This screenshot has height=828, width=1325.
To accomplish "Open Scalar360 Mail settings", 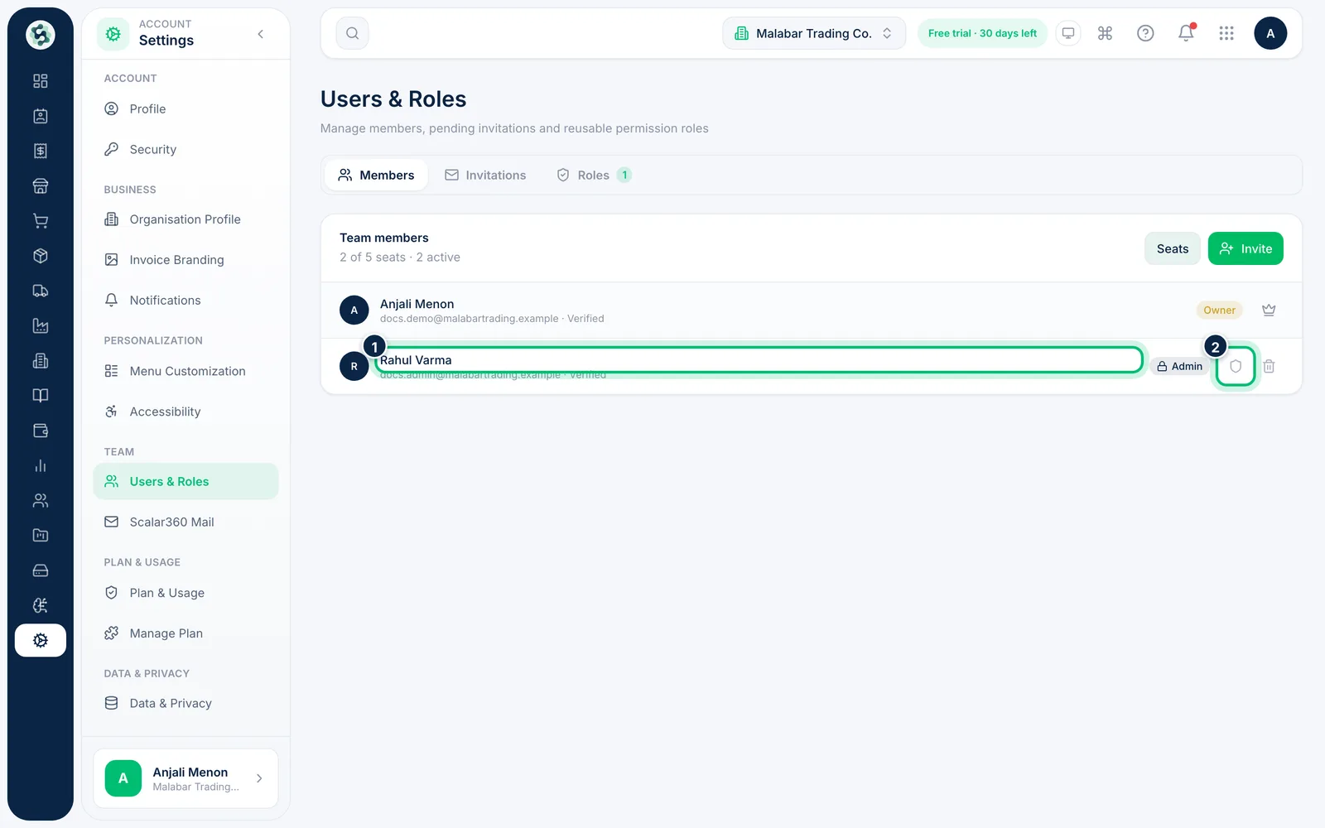I will (x=185, y=522).
